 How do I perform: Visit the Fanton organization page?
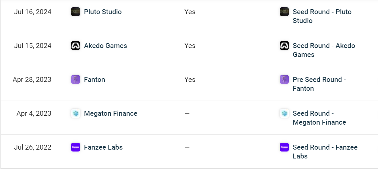(x=94, y=80)
